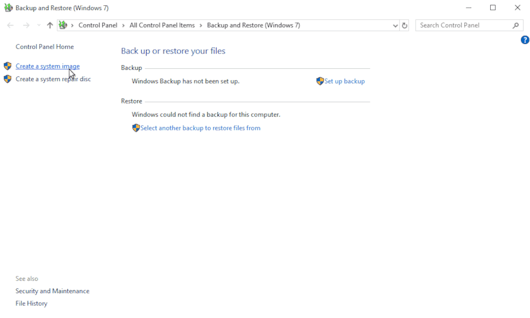This screenshot has height=318, width=530.
Task: Open Control Panel Home
Action: click(45, 47)
